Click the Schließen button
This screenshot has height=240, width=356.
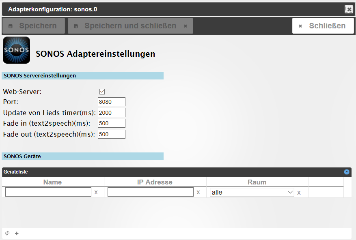pos(323,26)
